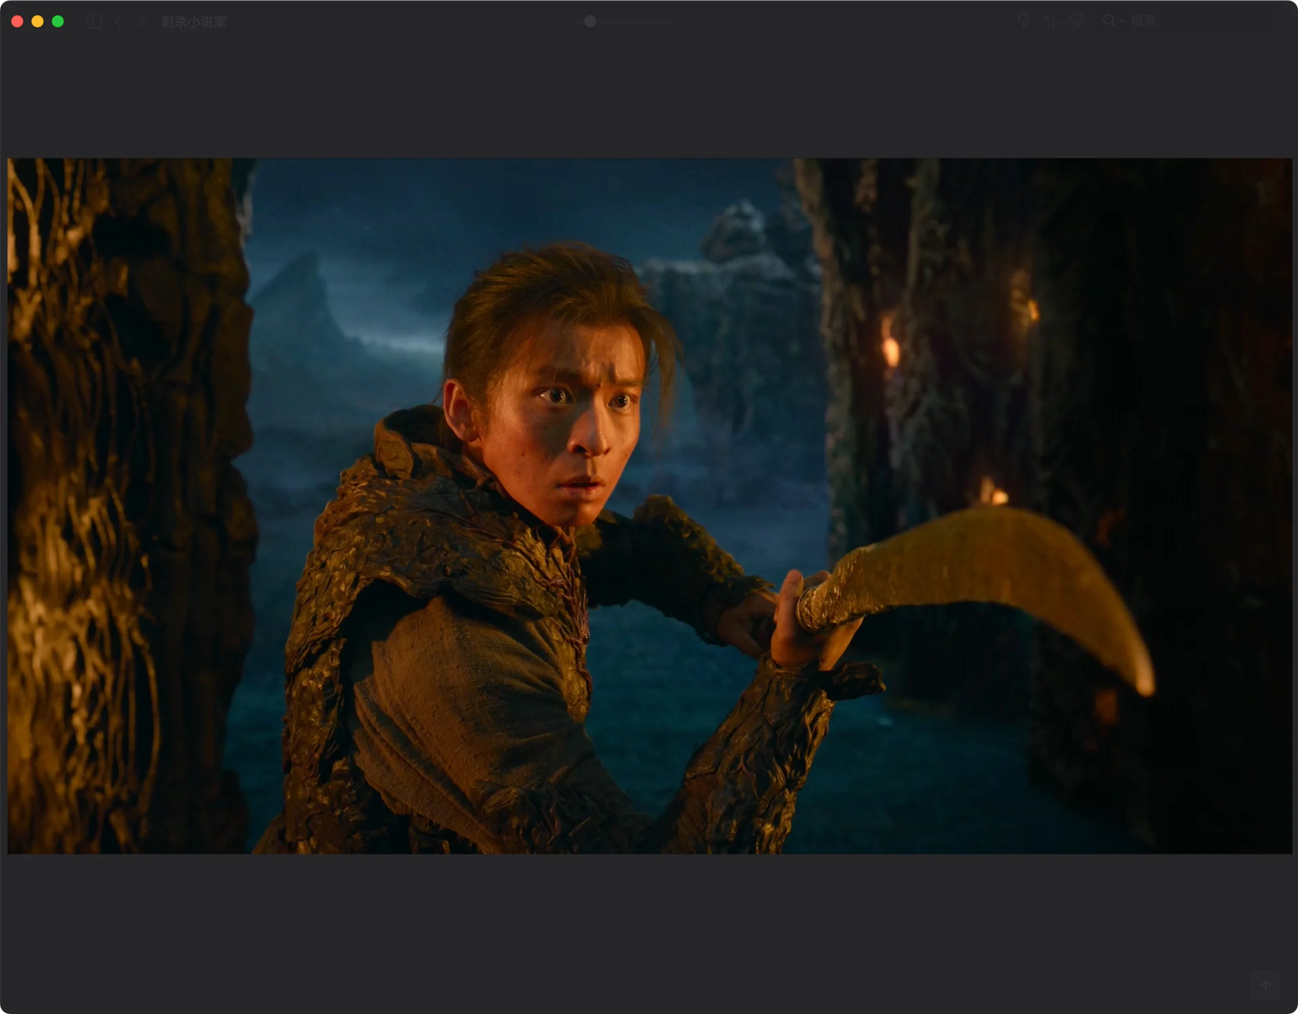The width and height of the screenshot is (1298, 1014).
Task: Close the window with red button
Action: coord(17,21)
